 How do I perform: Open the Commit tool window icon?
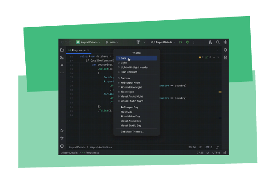pyautogui.click(x=62, y=65)
